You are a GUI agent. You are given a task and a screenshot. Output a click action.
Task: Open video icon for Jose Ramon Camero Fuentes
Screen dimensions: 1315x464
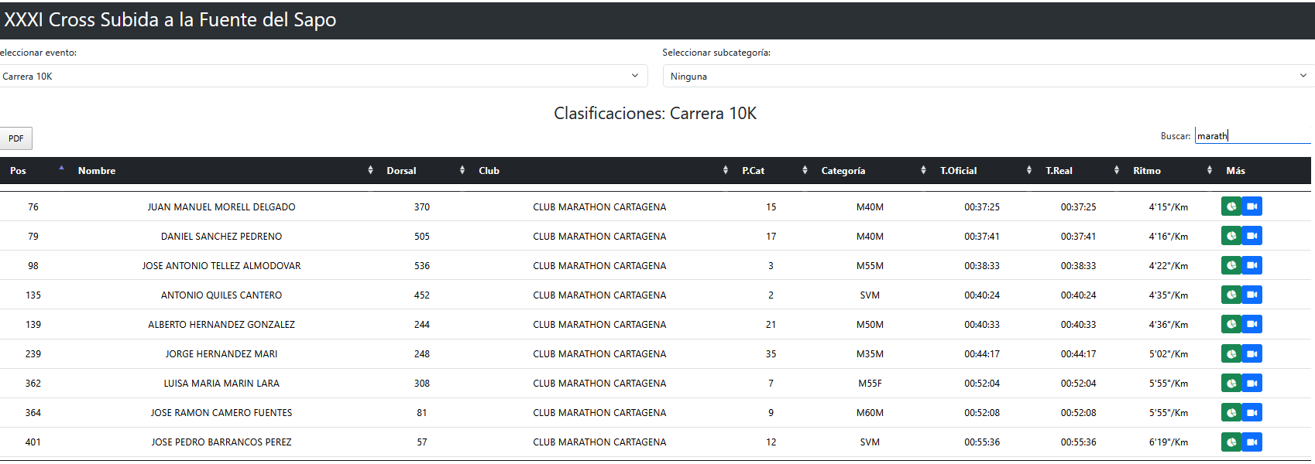1252,412
